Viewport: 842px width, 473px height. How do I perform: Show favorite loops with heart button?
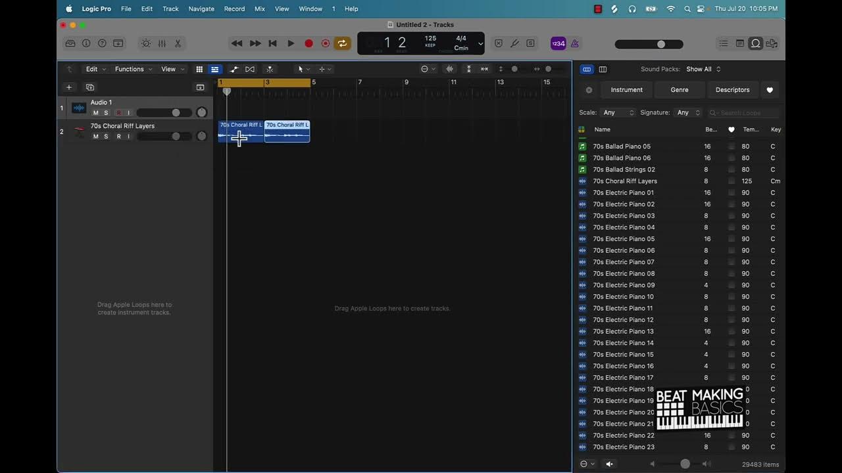coord(770,90)
